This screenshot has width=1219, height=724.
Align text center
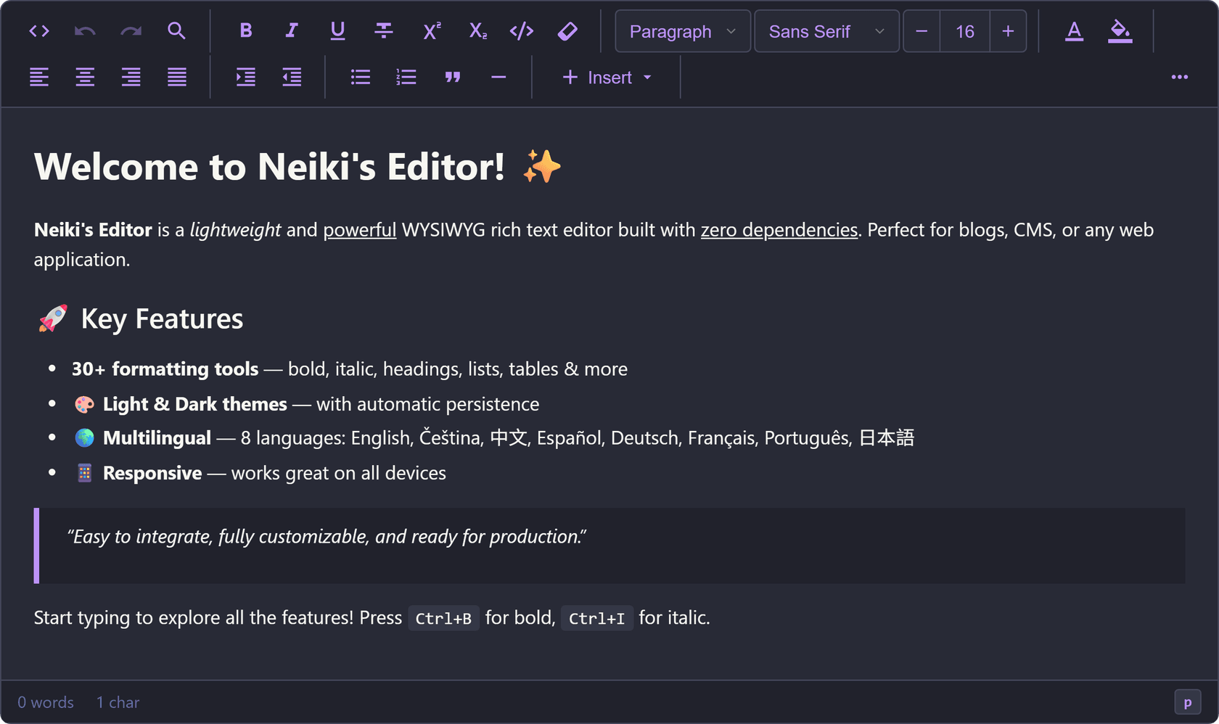[x=85, y=77]
